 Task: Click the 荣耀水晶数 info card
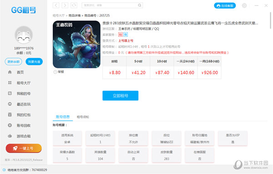67,155
